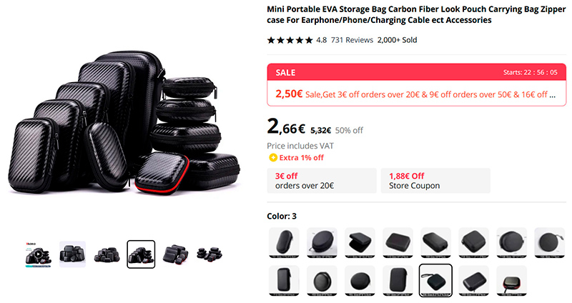View the fifth gallery thumbnail with red-trimmed case
The image size is (572, 303).
[175, 254]
